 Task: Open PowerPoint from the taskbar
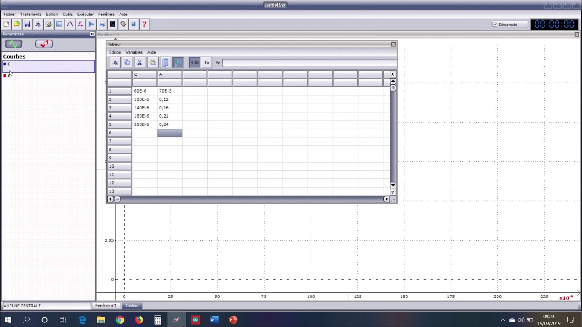pos(233,320)
